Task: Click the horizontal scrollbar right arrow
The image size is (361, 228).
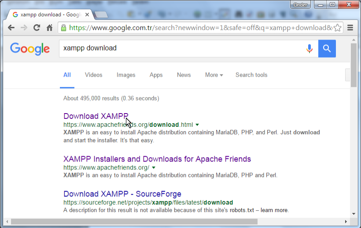Action: coord(346,221)
